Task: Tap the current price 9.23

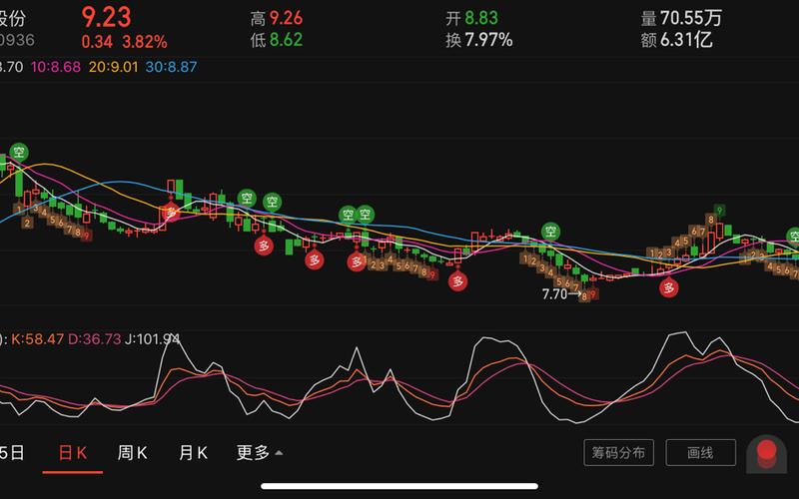Action: 107,17
